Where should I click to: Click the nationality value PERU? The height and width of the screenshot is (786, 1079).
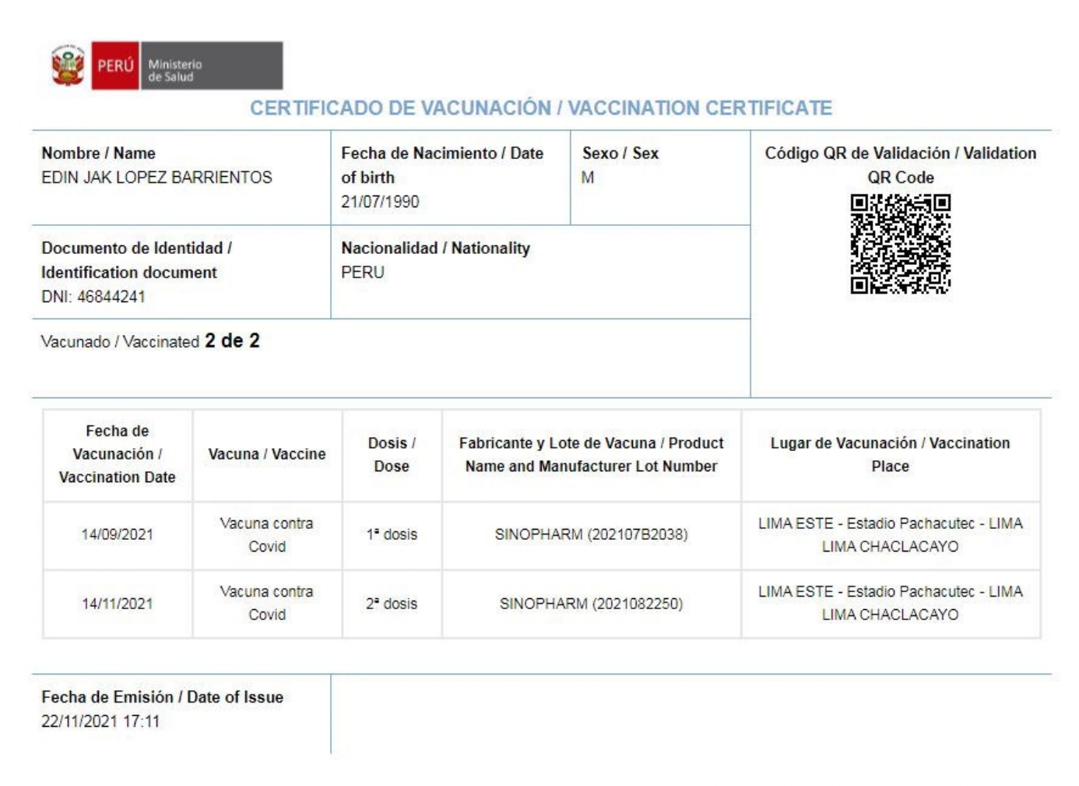click(363, 273)
